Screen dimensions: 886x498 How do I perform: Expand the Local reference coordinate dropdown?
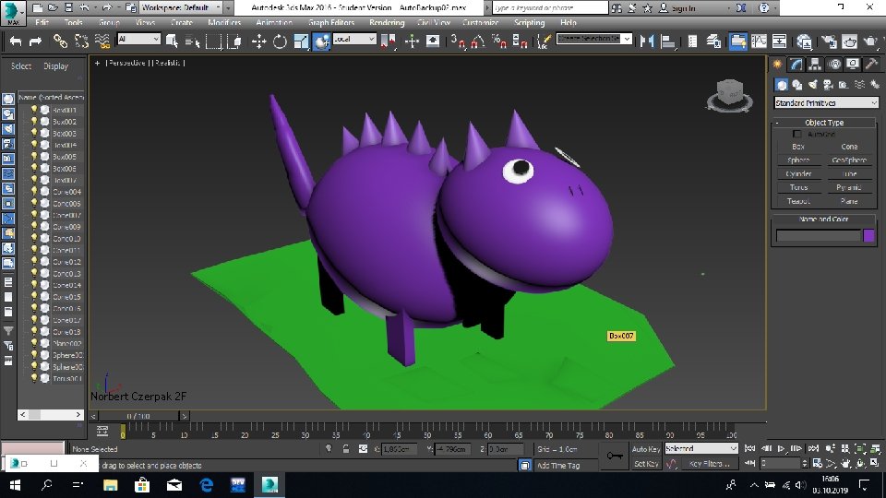tap(354, 40)
